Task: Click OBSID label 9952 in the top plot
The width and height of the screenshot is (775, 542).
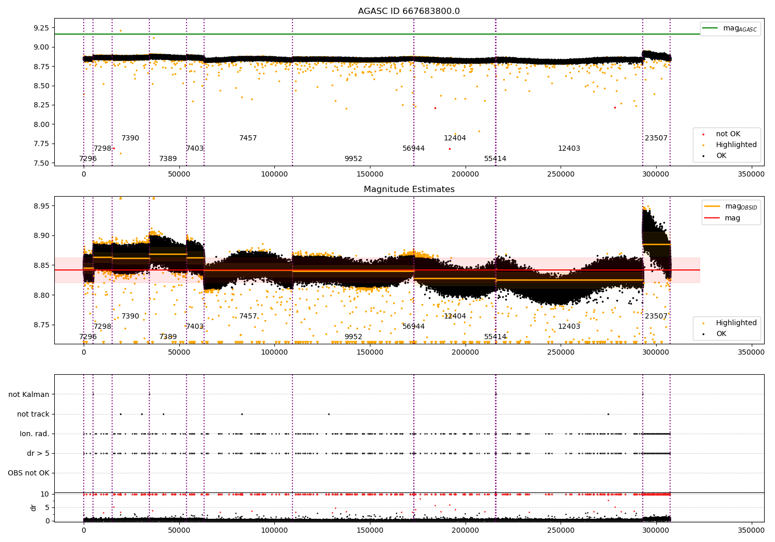Action: pyautogui.click(x=353, y=159)
